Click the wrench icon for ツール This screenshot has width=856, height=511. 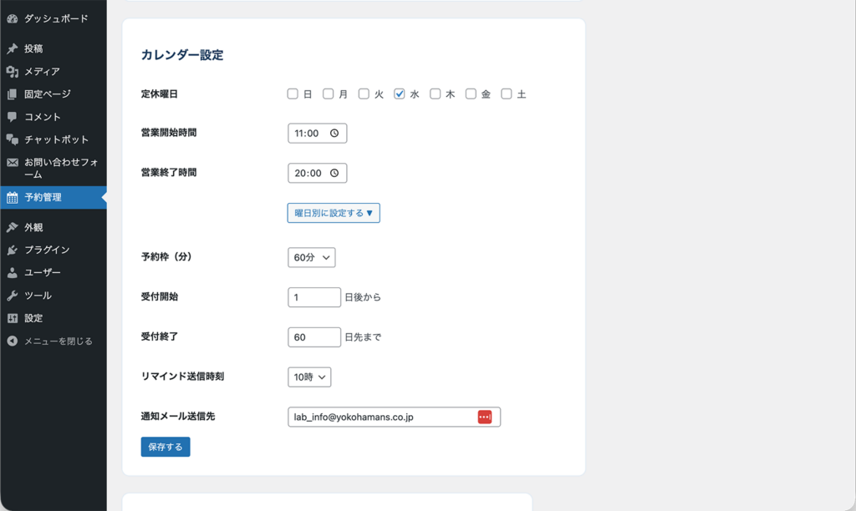point(12,296)
